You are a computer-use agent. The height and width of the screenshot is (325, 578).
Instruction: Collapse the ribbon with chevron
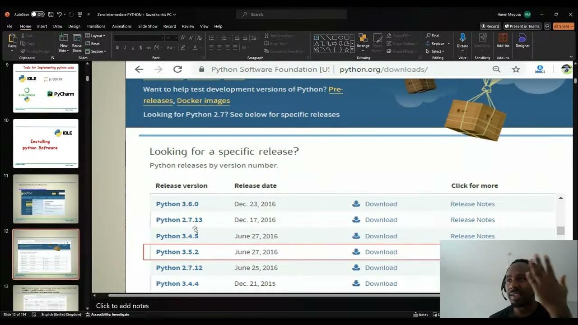pos(571,57)
